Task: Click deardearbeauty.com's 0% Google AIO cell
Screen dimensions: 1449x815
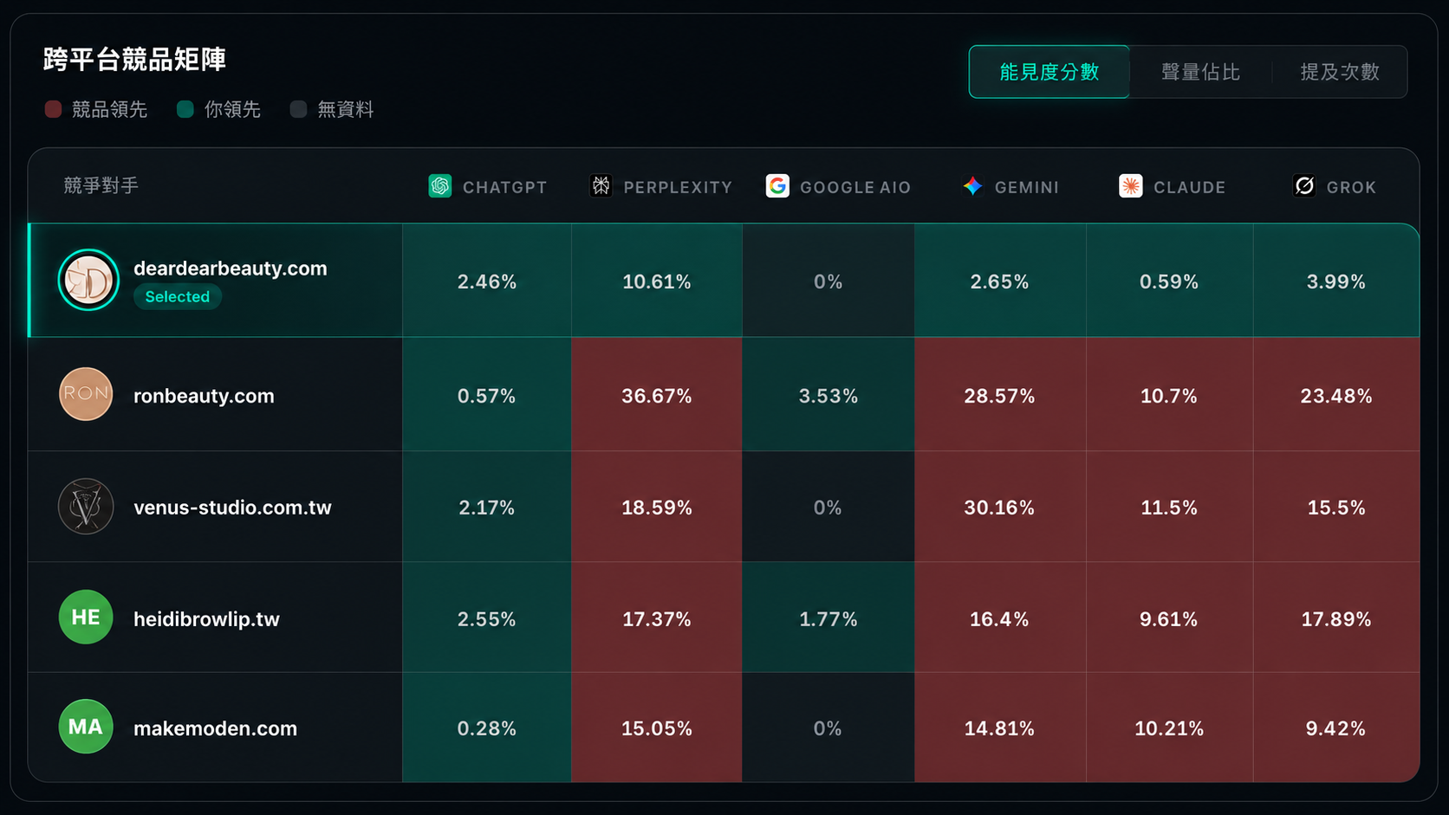Action: [828, 281]
